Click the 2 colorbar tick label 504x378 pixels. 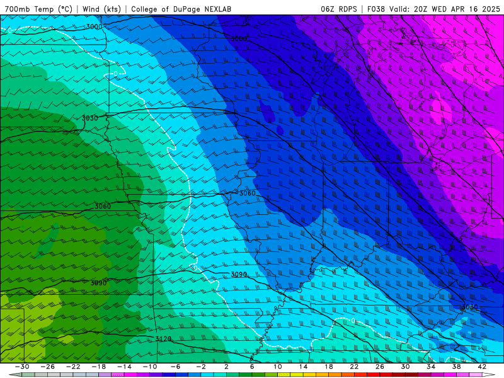coord(226,367)
